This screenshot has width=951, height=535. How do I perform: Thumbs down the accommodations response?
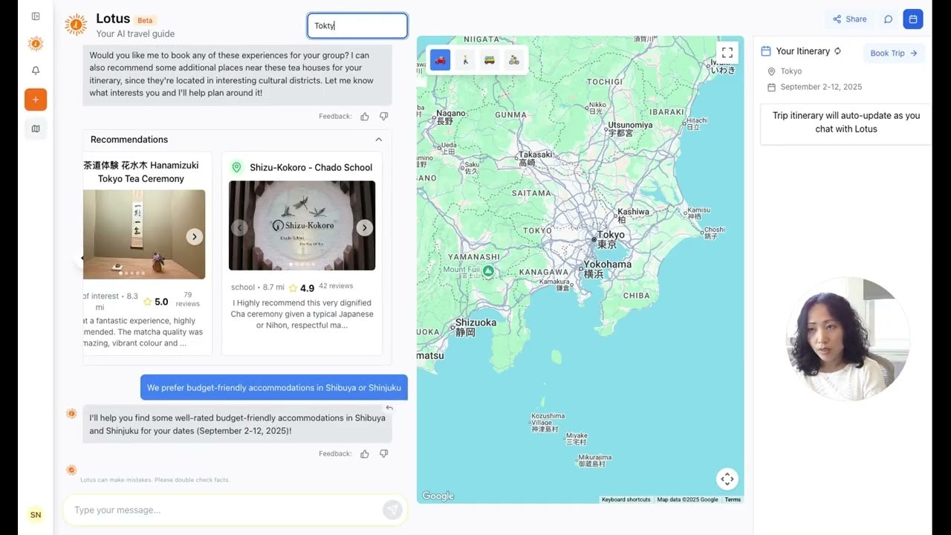coord(384,454)
